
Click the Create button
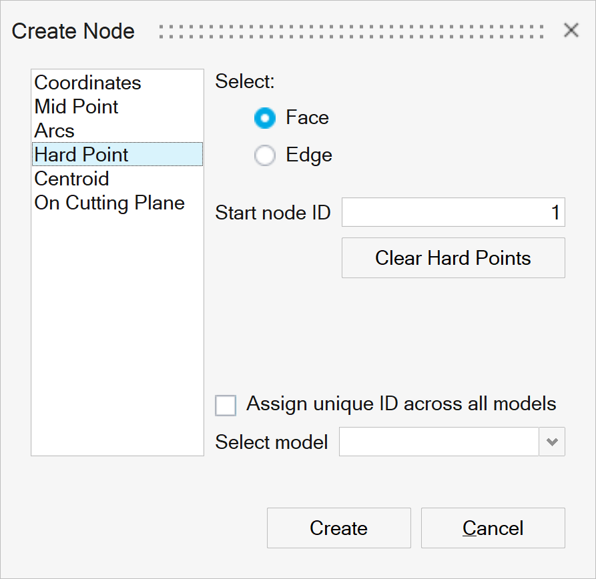338,528
